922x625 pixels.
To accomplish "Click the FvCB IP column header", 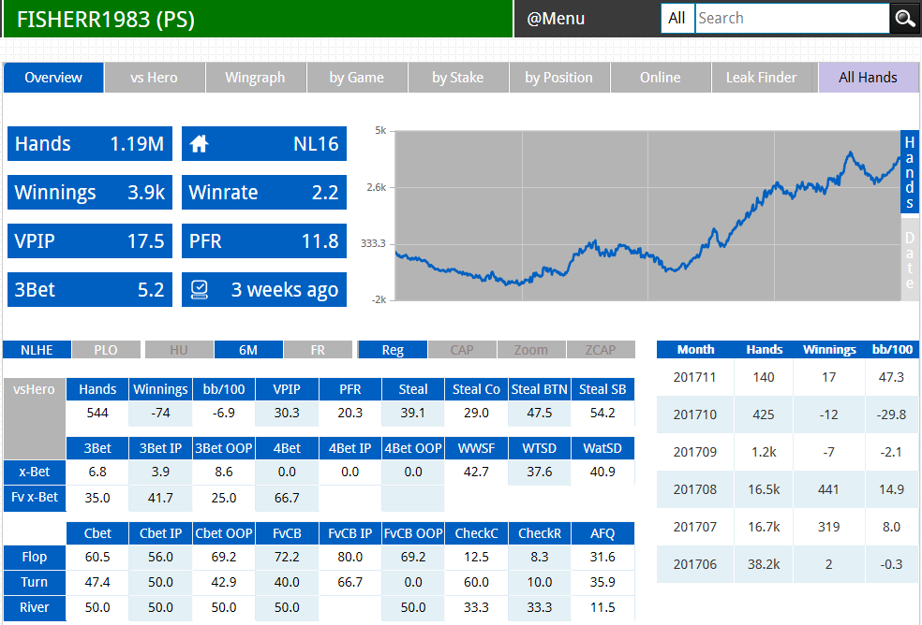I will pos(349,533).
